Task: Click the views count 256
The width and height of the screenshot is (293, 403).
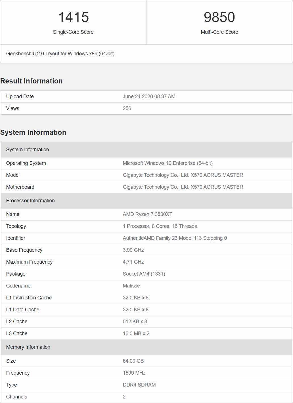Action: click(127, 108)
